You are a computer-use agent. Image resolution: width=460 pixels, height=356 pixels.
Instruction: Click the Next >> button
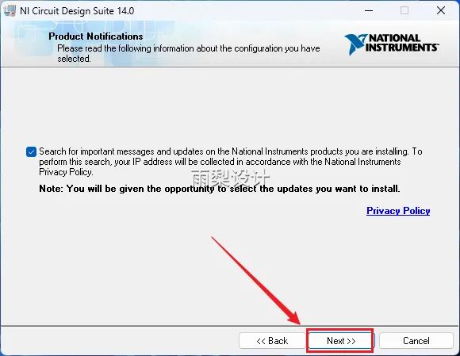click(x=340, y=341)
